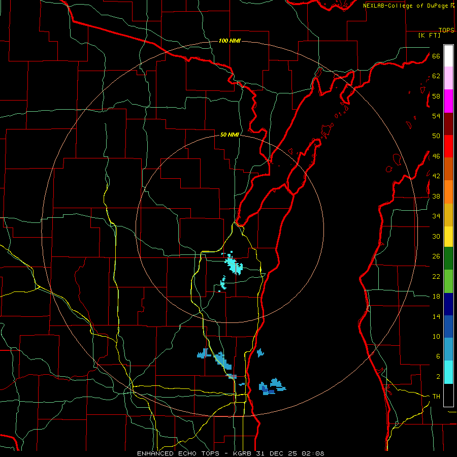This screenshot has height=457, width=457.
Task: Click the 100 NMI range ring label
Action: 230,41
